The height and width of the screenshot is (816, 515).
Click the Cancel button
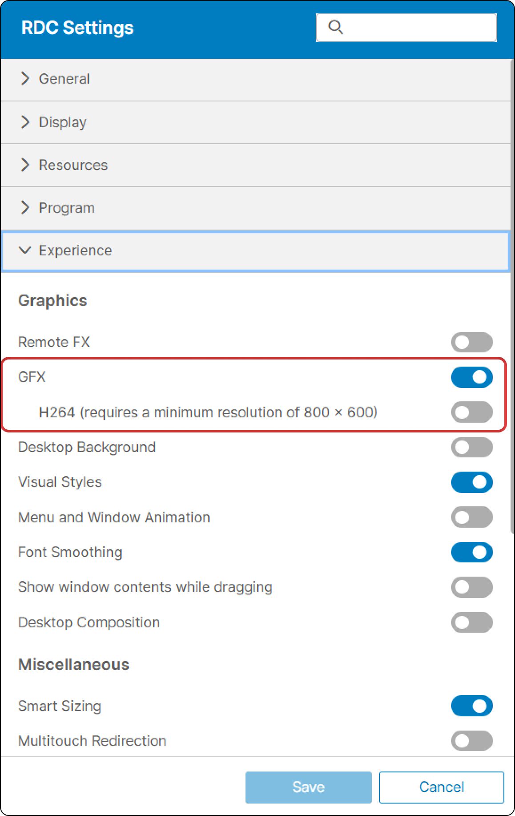pos(441,787)
